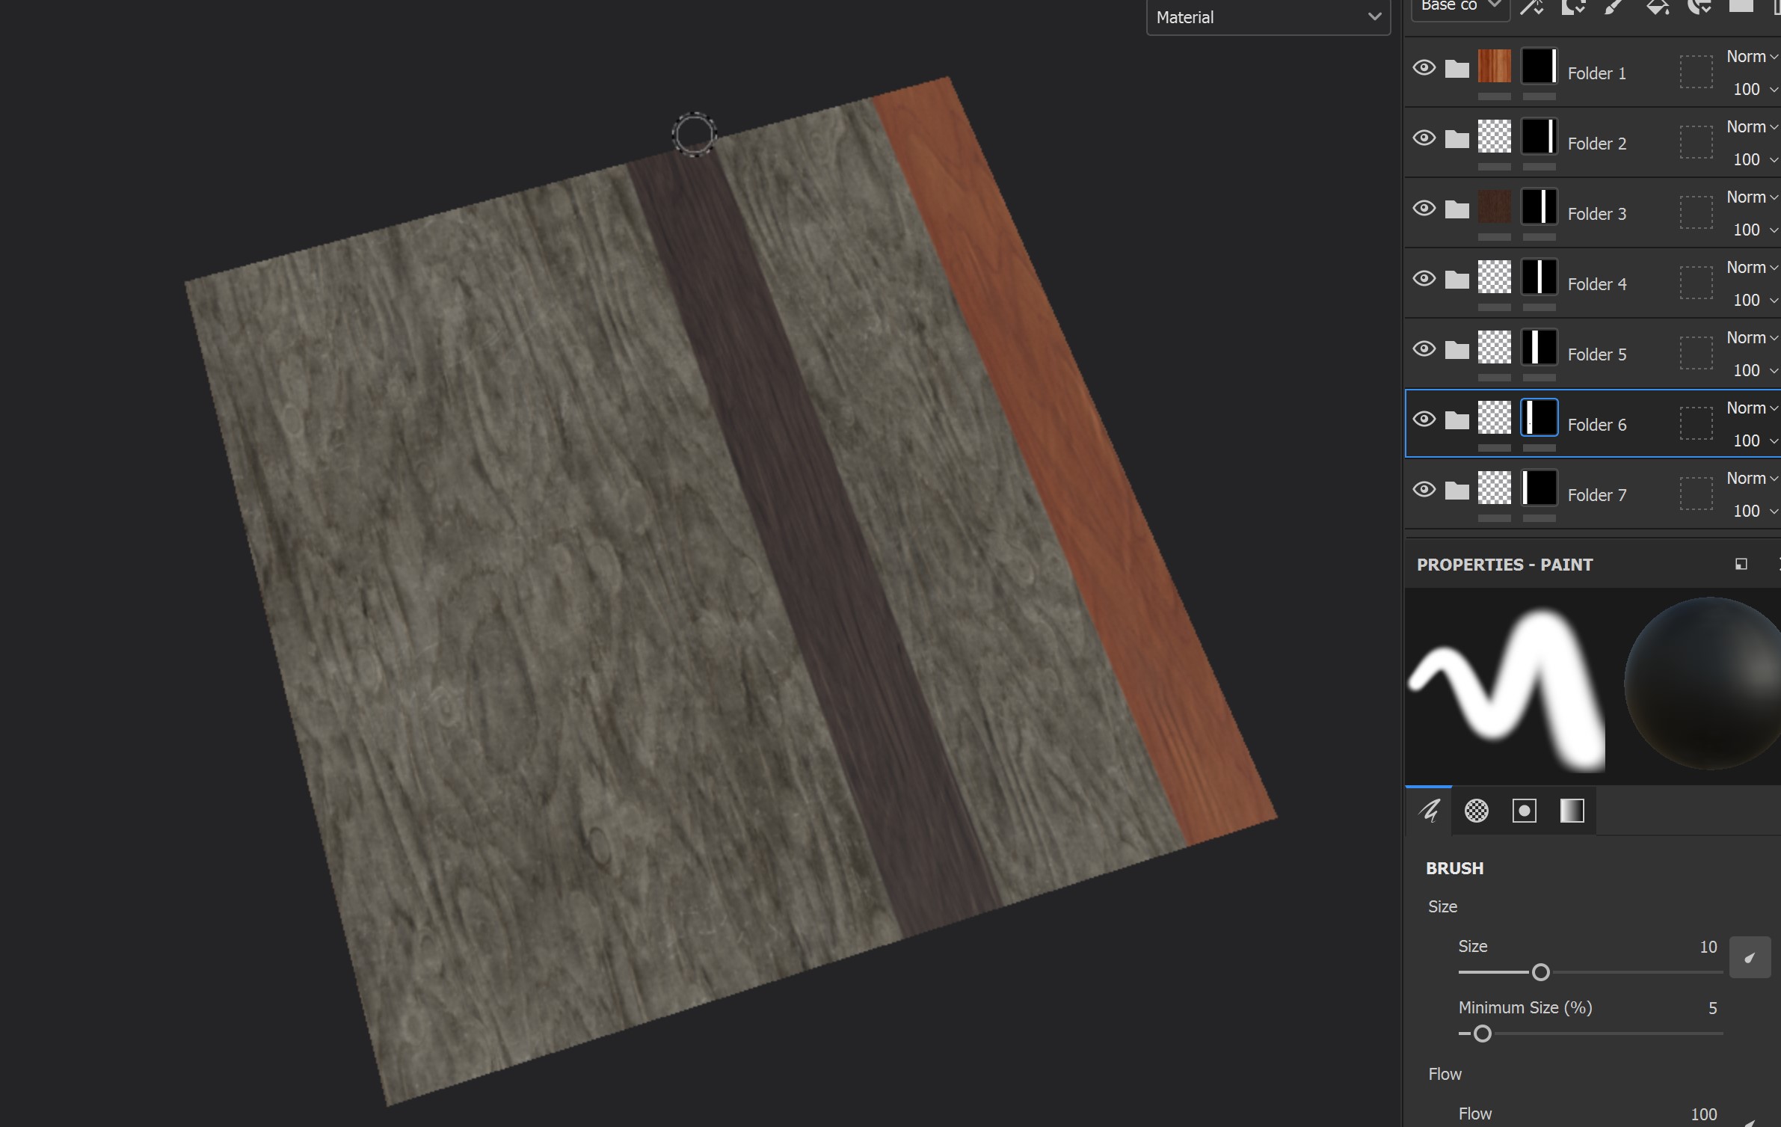Click the Minimum Size value 5 field
The width and height of the screenshot is (1781, 1127).
click(x=1712, y=1008)
